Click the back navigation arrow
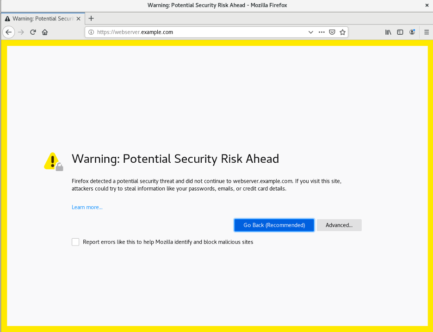433x332 pixels. (x=8, y=32)
